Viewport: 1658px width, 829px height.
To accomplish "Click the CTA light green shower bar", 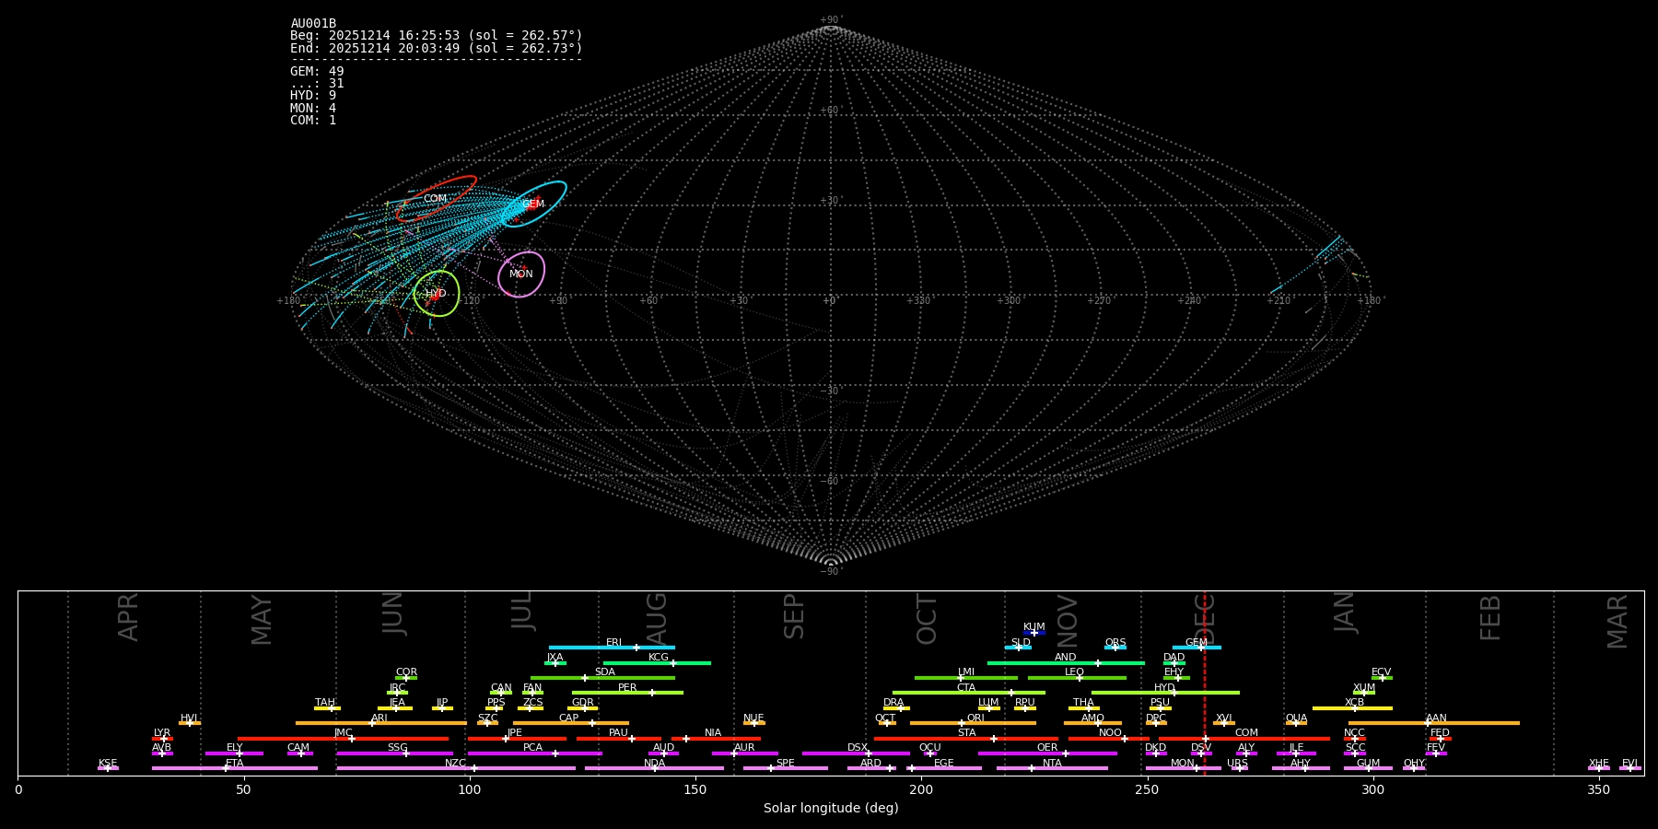I will [x=969, y=693].
